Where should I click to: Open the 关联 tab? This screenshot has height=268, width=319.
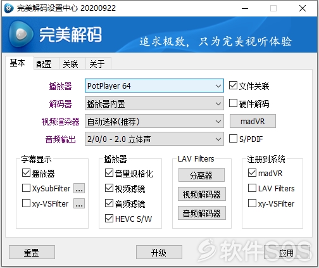(x=71, y=64)
